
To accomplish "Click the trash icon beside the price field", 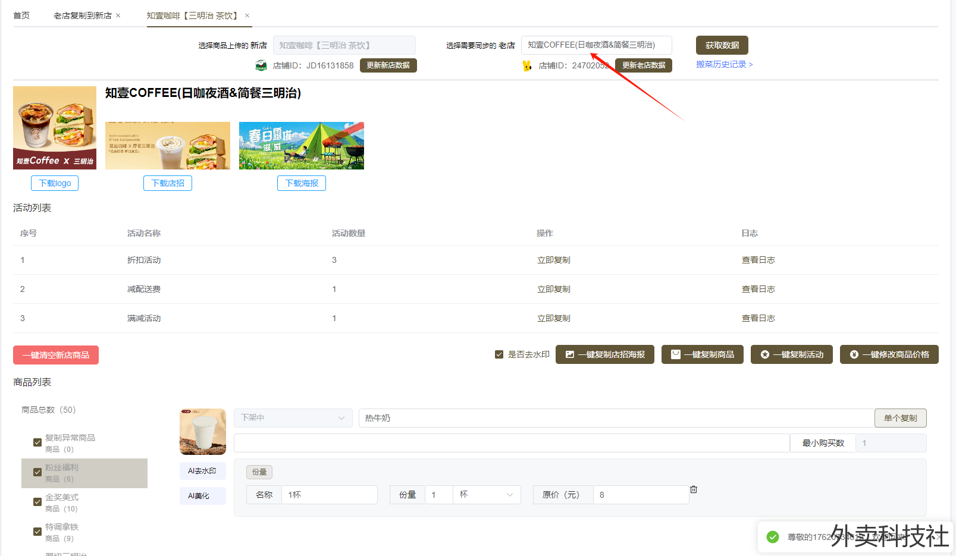I will pos(694,489).
